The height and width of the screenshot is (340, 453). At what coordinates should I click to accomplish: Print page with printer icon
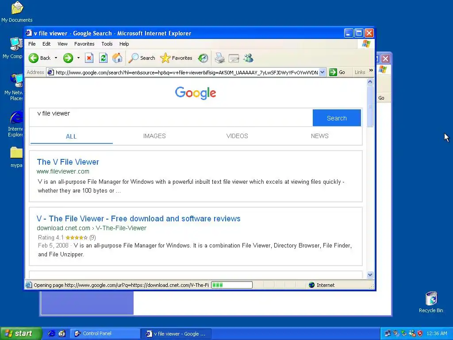pyautogui.click(x=219, y=58)
